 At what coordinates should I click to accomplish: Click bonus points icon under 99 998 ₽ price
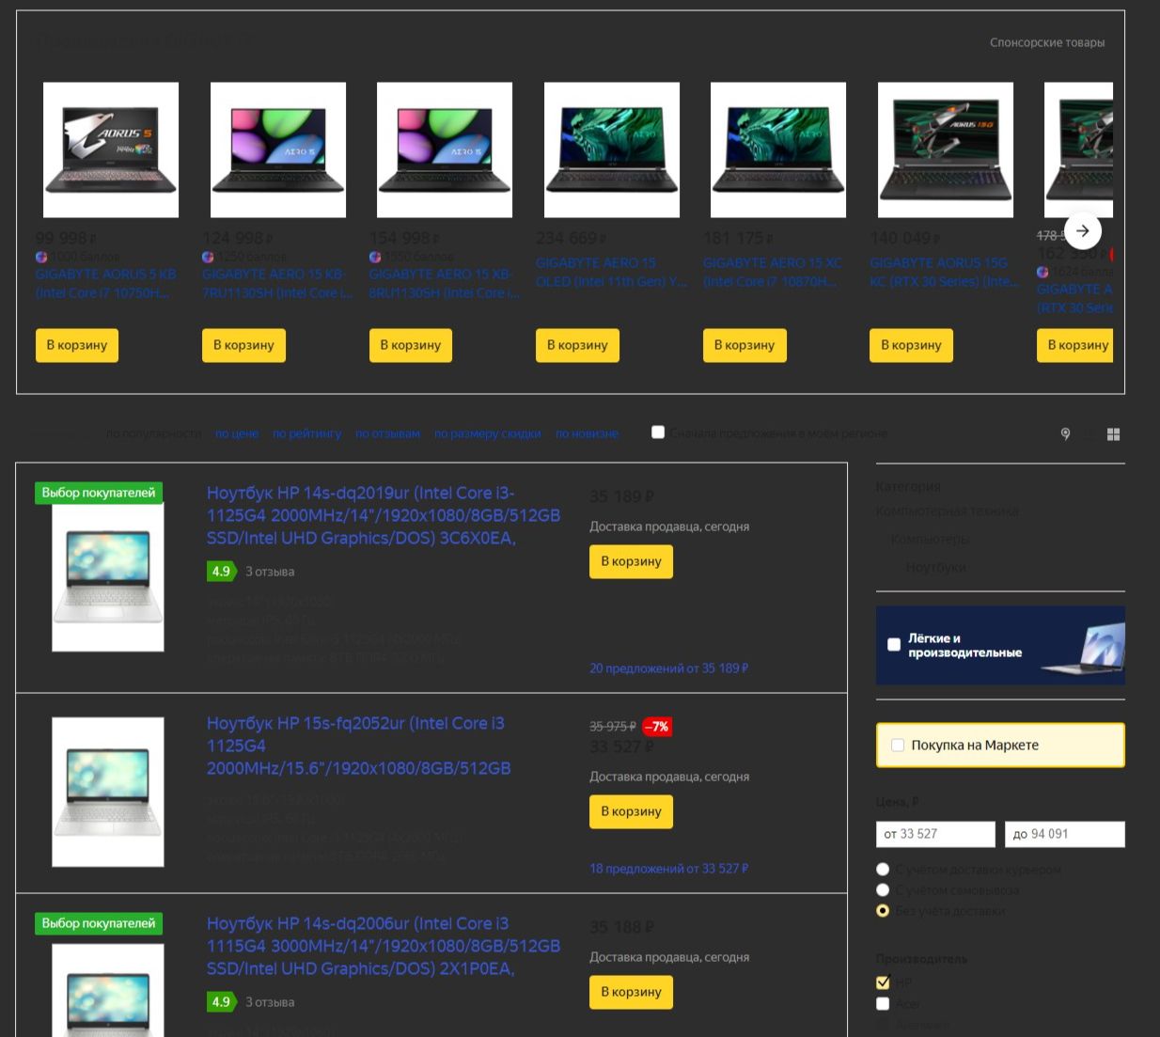41,257
